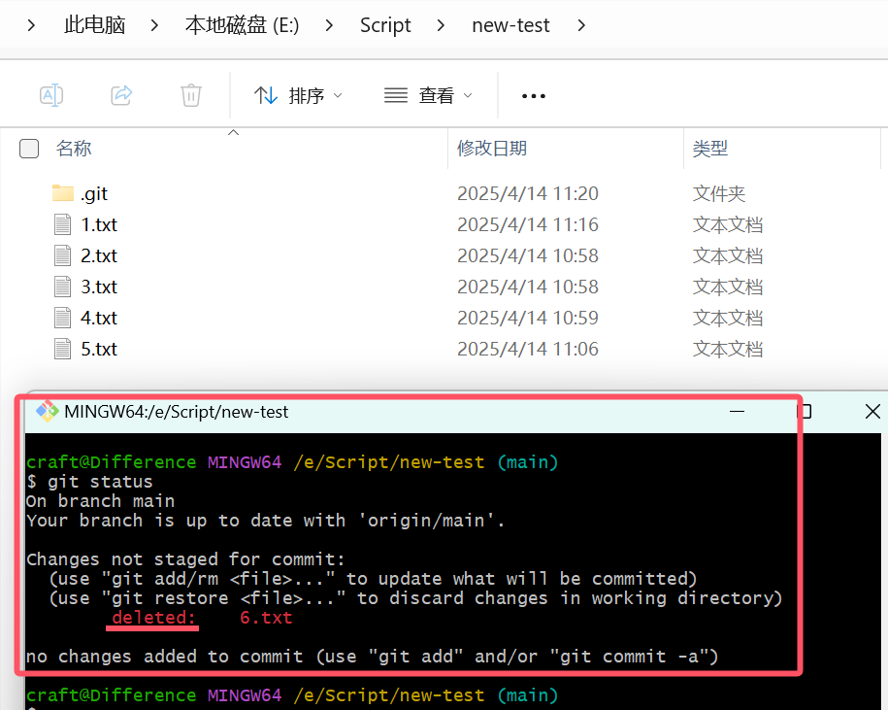Sort by the 修改日期 column header
Viewport: 888px width, 710px height.
pos(492,149)
